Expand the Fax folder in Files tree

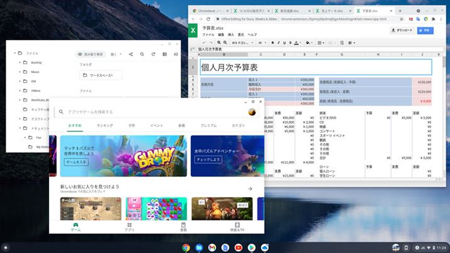point(25,137)
